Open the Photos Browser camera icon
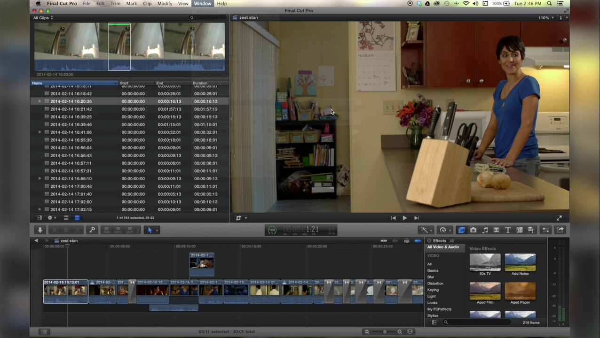Image resolution: width=600 pixels, height=338 pixels. click(x=473, y=230)
